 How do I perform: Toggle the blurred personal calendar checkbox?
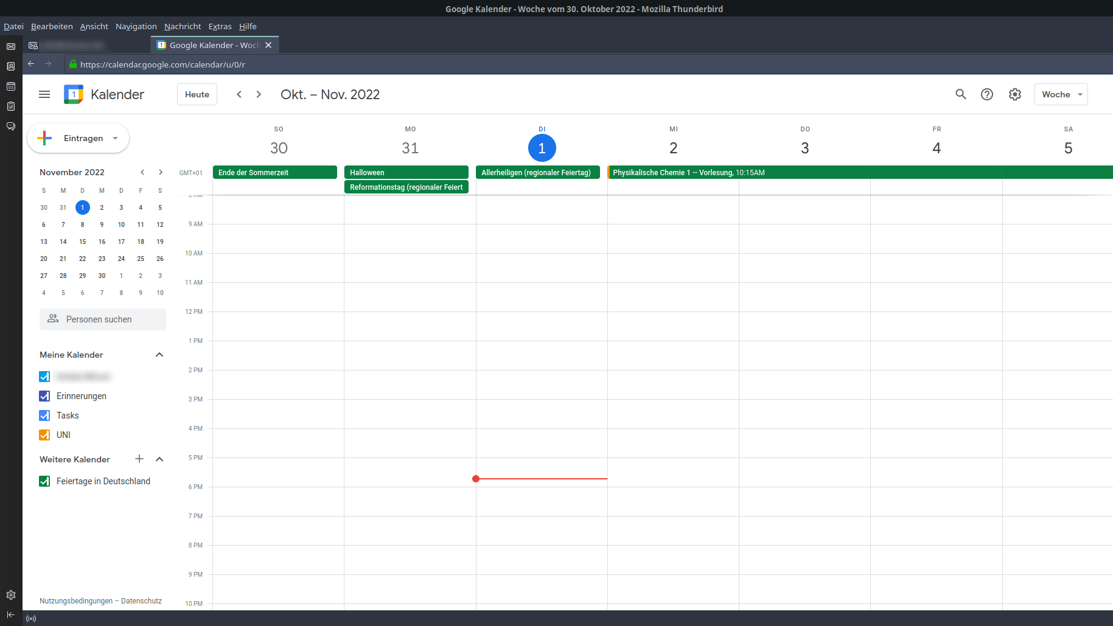(x=44, y=377)
